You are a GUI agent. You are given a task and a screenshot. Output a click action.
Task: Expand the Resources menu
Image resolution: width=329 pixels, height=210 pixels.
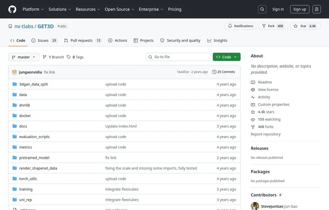88,9
